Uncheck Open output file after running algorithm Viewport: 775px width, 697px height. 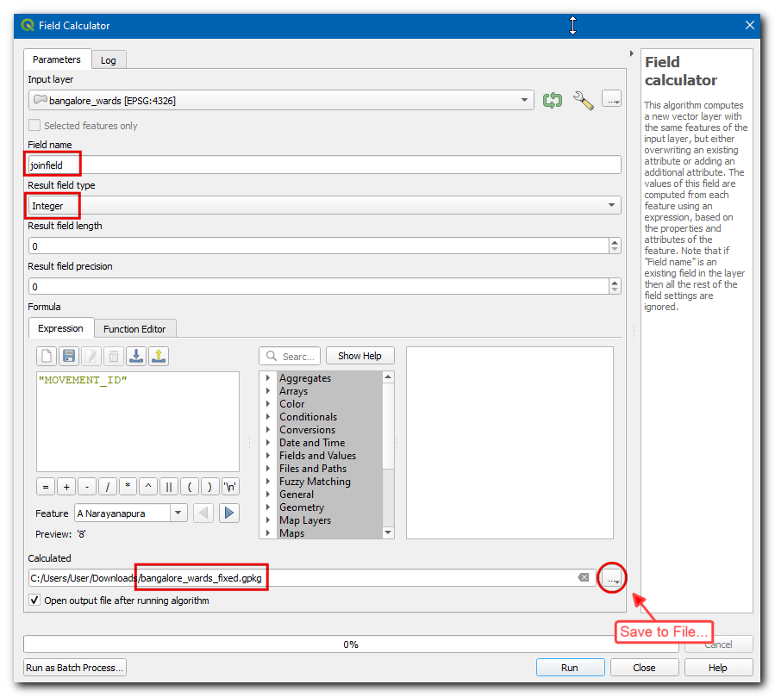(x=34, y=601)
